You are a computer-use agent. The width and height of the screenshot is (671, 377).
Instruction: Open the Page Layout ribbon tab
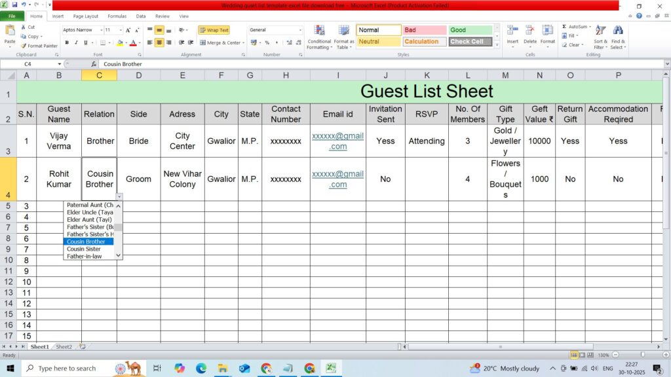(x=86, y=16)
